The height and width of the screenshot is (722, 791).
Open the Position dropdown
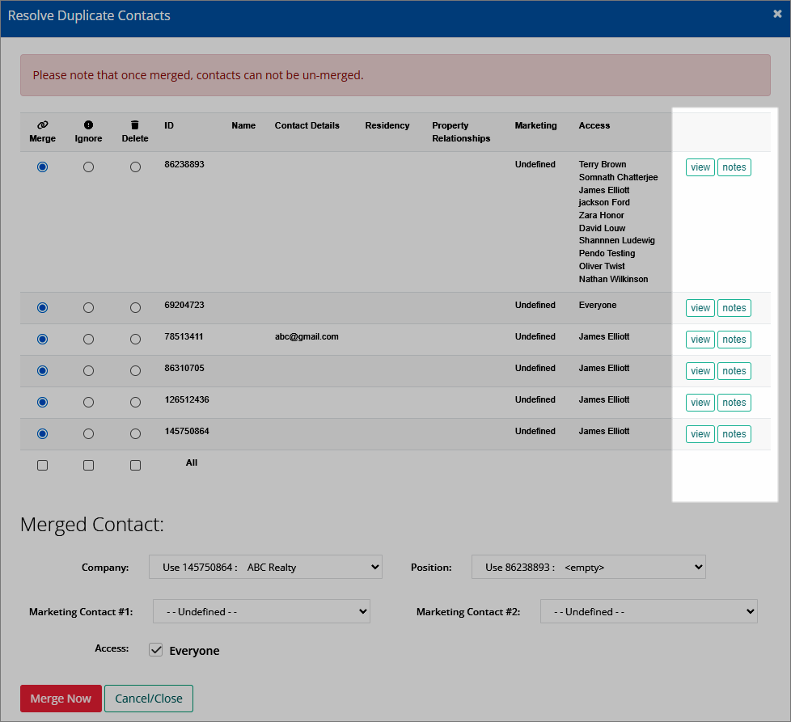588,567
